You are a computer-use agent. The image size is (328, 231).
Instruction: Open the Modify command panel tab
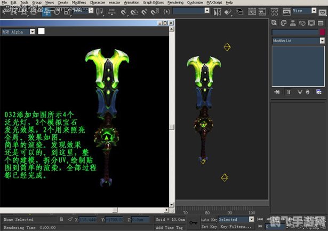pyautogui.click(x=284, y=22)
